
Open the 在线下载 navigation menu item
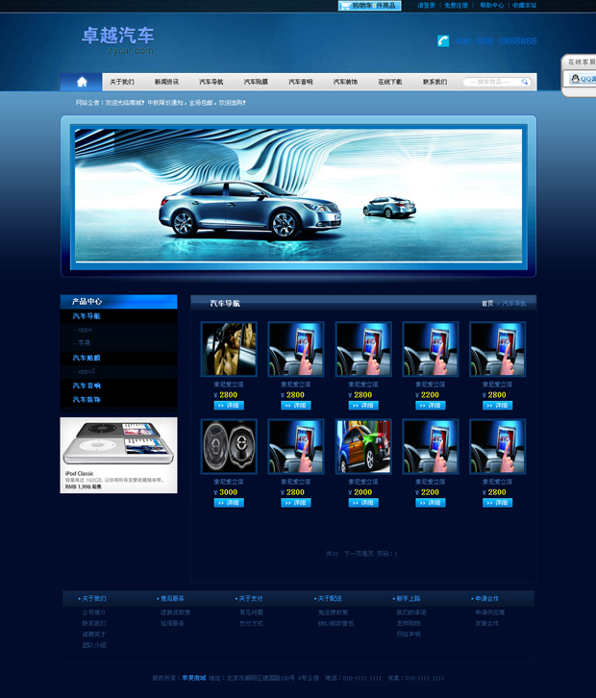(389, 82)
